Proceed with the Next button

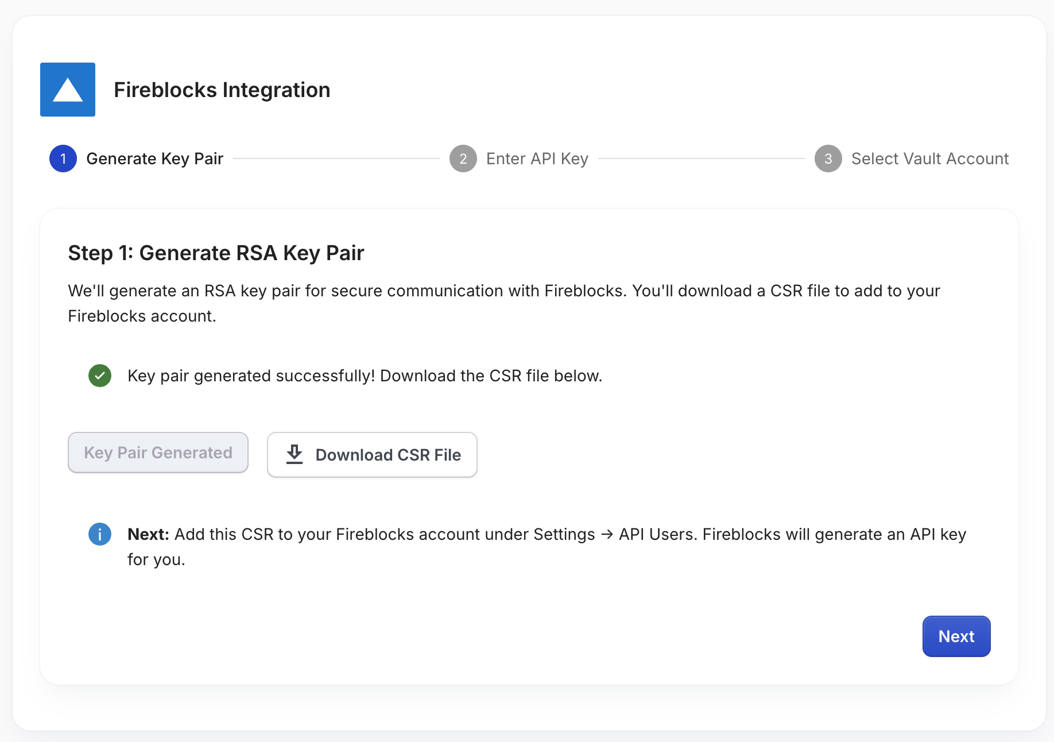(x=956, y=636)
